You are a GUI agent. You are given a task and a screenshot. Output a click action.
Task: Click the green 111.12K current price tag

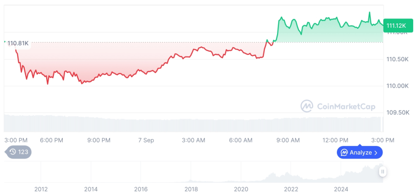(x=397, y=25)
